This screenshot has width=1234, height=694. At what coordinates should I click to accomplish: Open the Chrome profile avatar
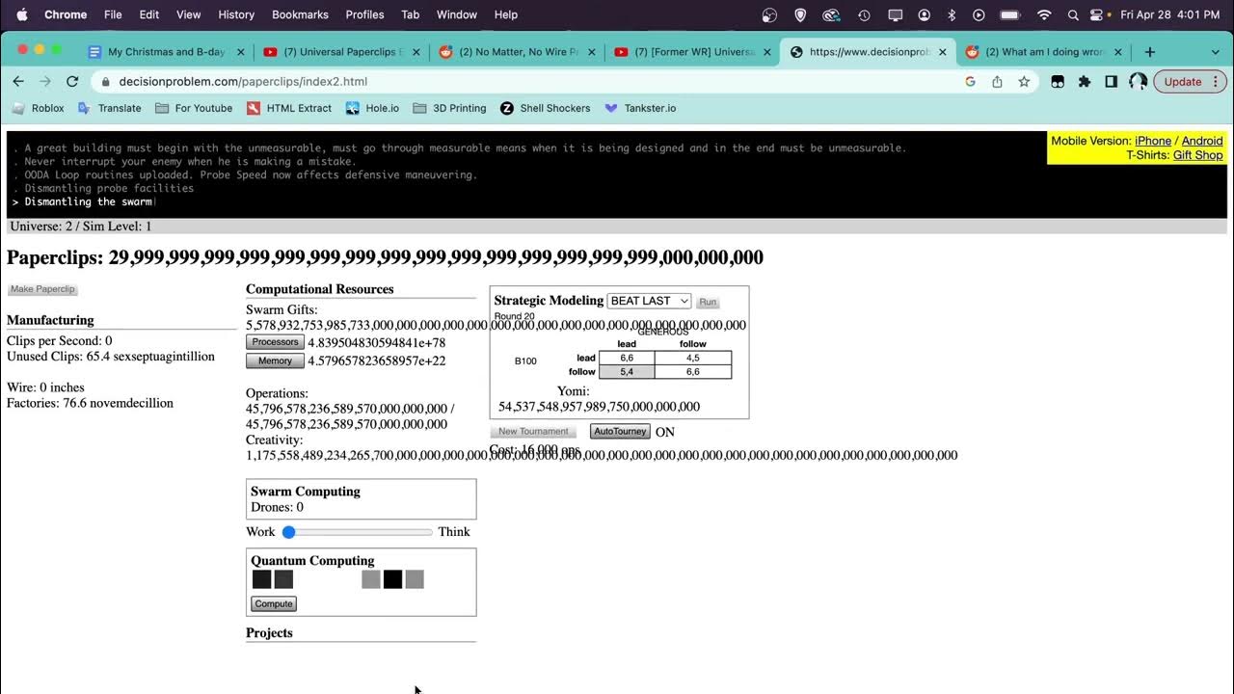point(1138,82)
